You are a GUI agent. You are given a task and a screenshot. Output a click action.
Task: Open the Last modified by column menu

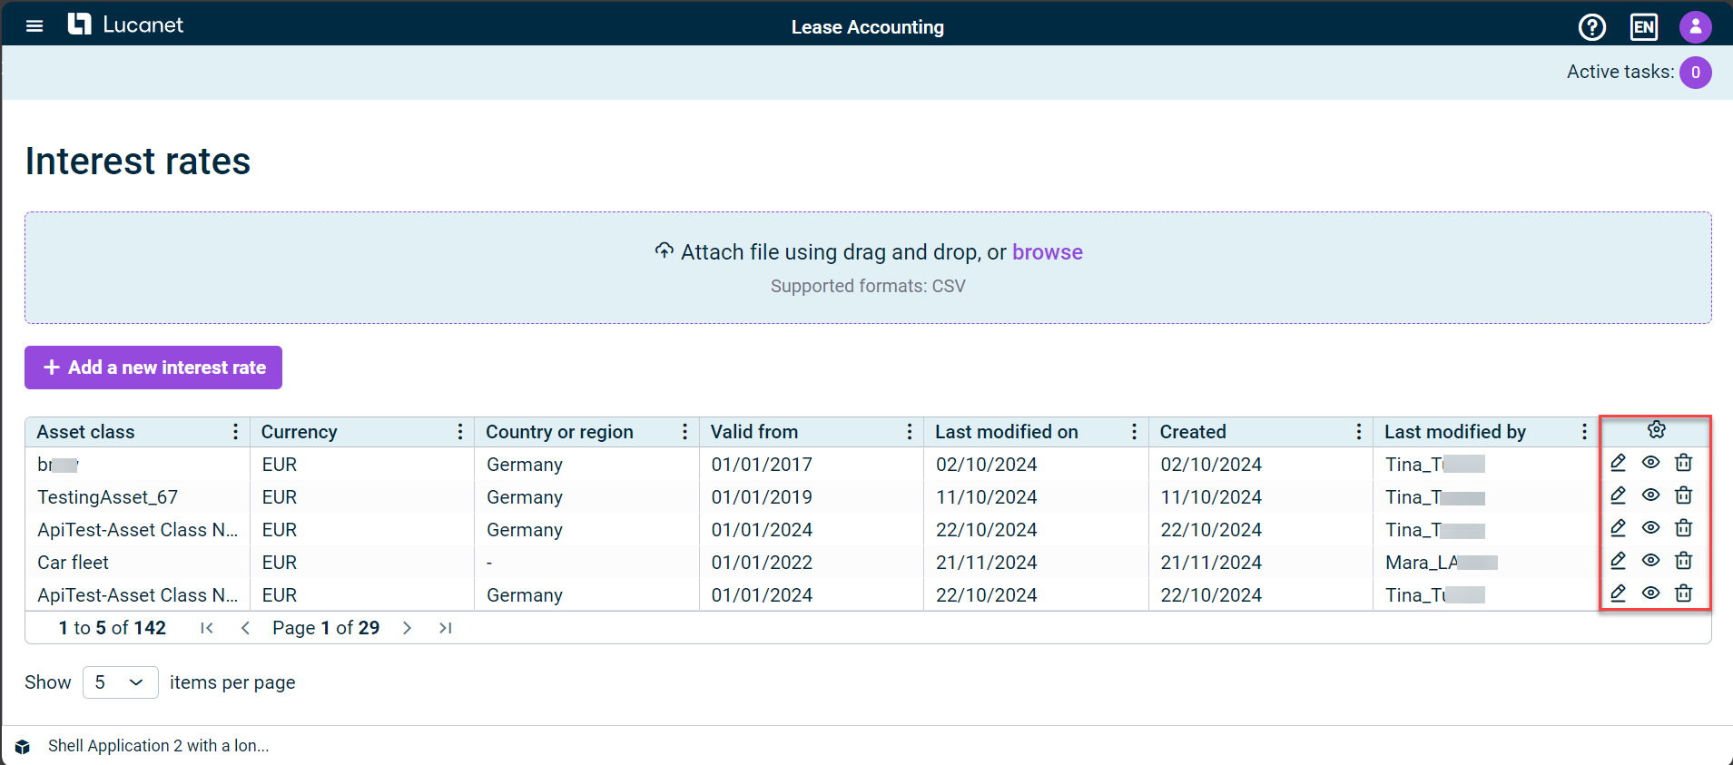pos(1584,432)
